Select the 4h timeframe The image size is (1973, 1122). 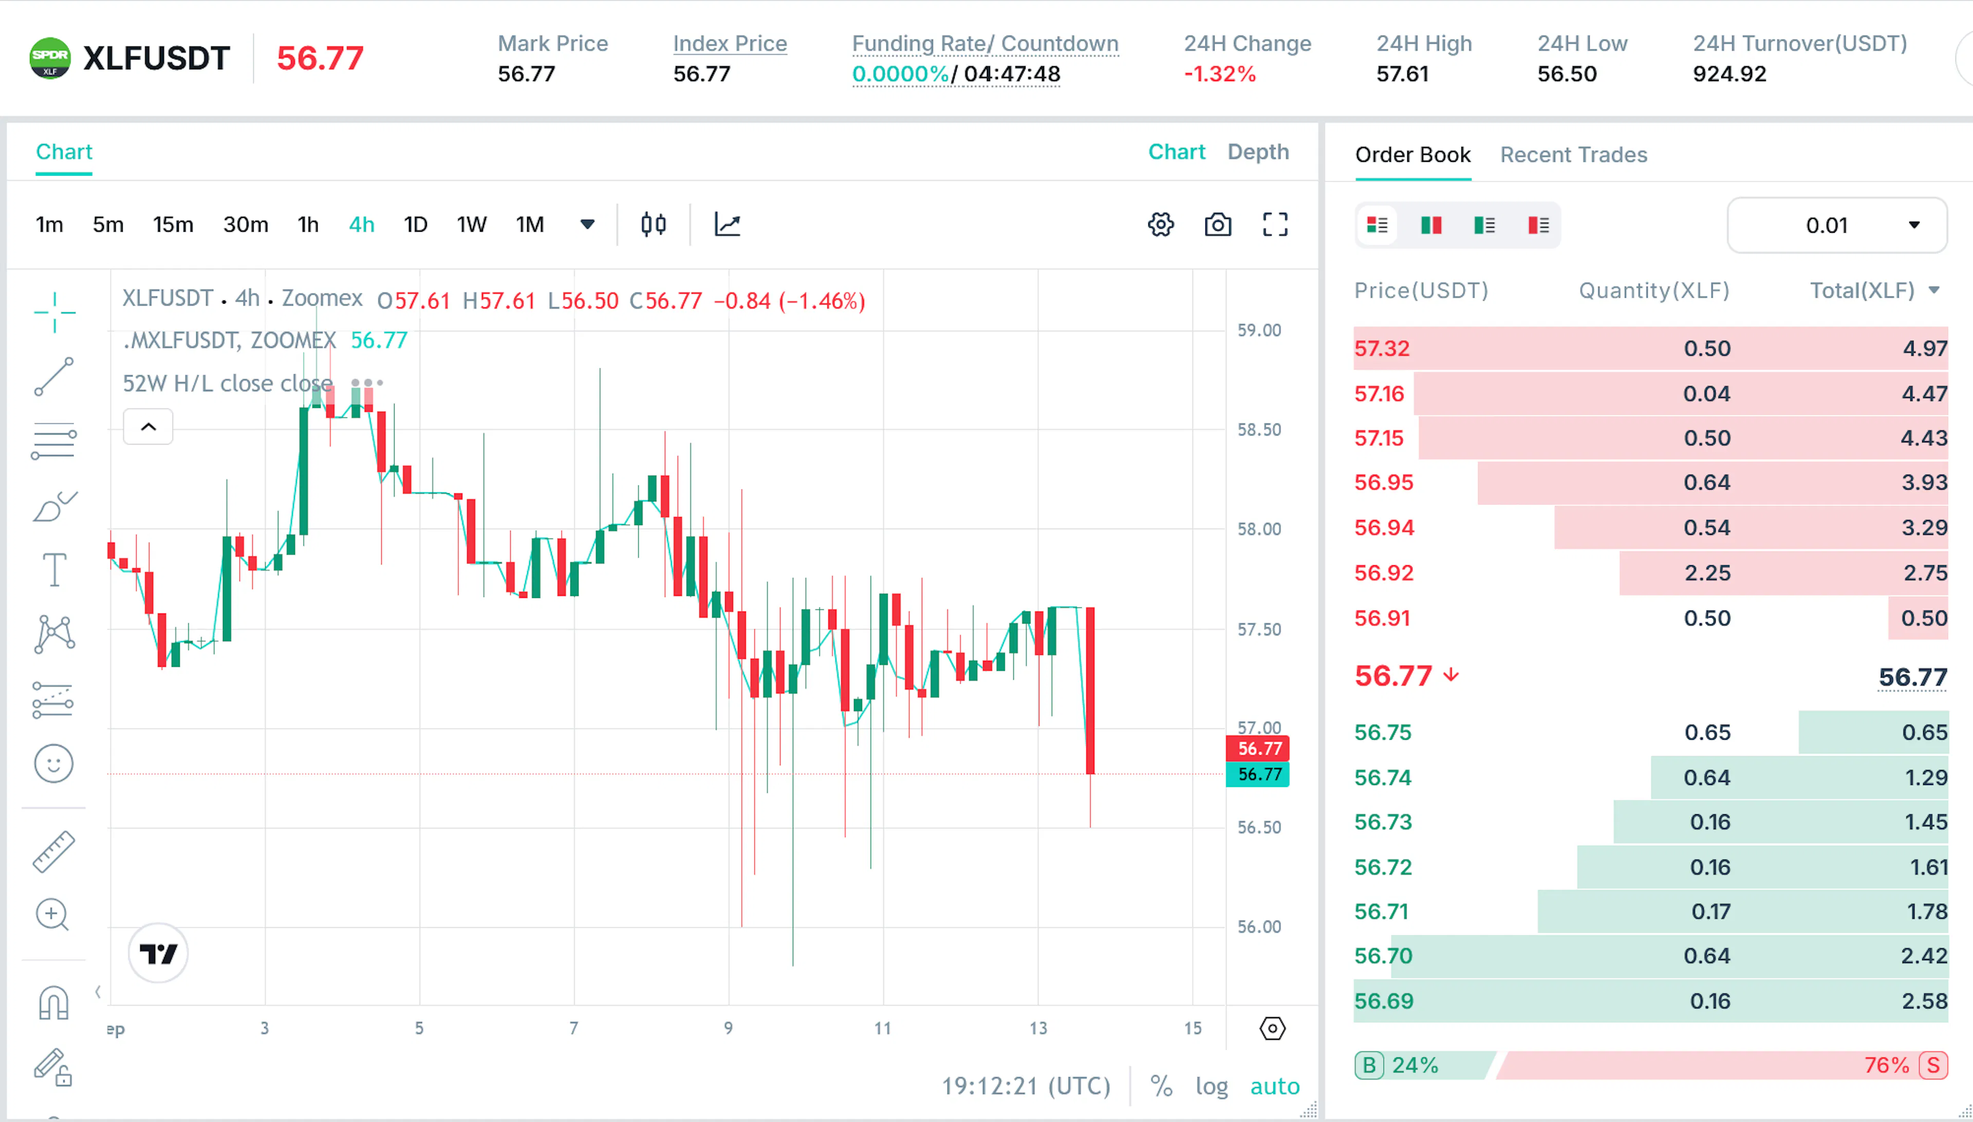pos(362,224)
